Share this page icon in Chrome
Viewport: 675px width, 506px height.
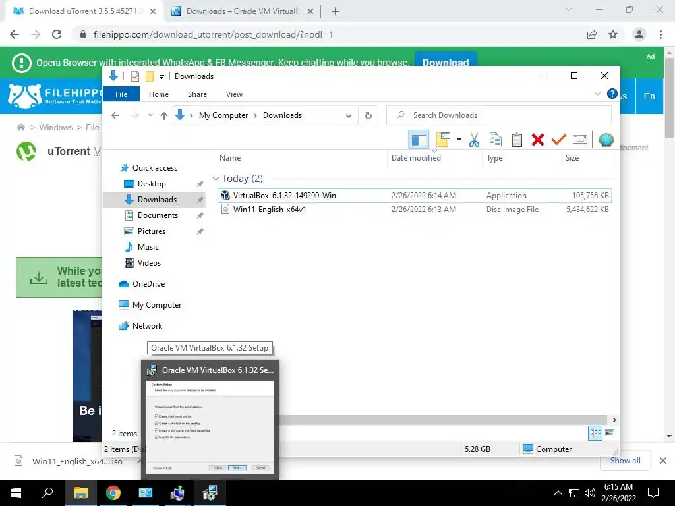pos(592,34)
